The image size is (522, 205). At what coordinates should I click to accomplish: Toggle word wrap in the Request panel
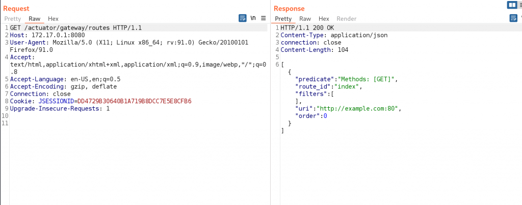(x=243, y=18)
